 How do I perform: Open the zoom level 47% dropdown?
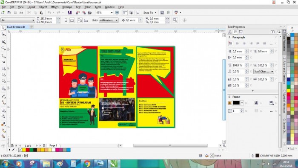tap(112, 12)
